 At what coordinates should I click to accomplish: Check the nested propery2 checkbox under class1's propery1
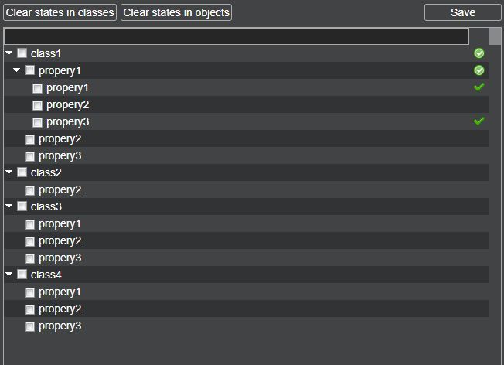coord(37,105)
